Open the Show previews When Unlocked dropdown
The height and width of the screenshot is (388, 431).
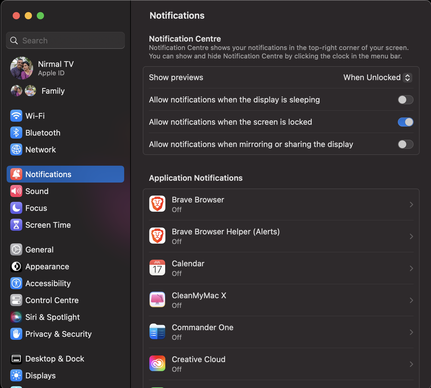[378, 77]
